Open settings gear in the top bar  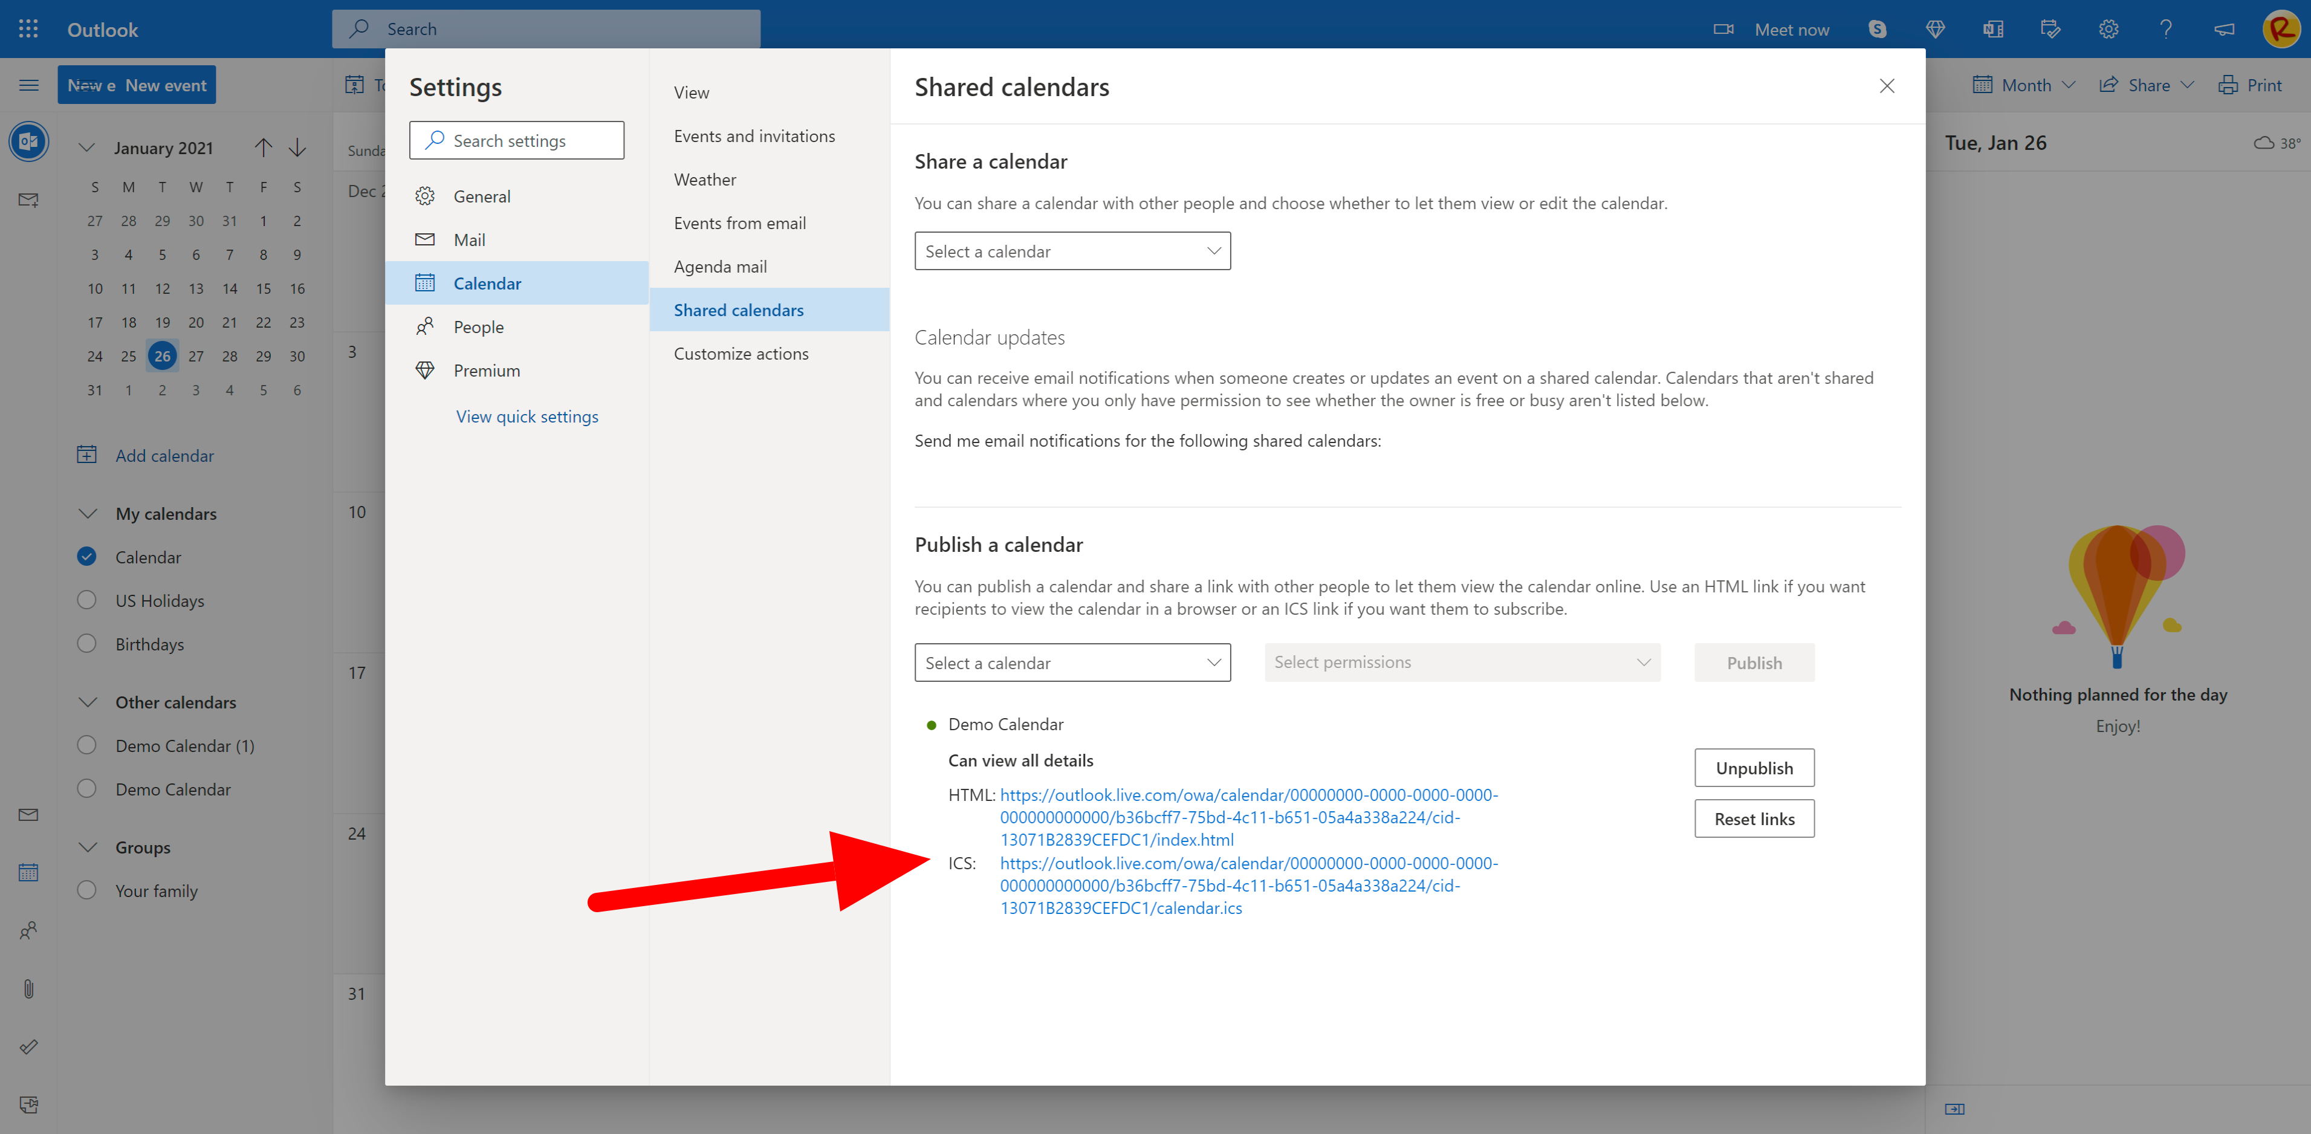[x=2108, y=28]
